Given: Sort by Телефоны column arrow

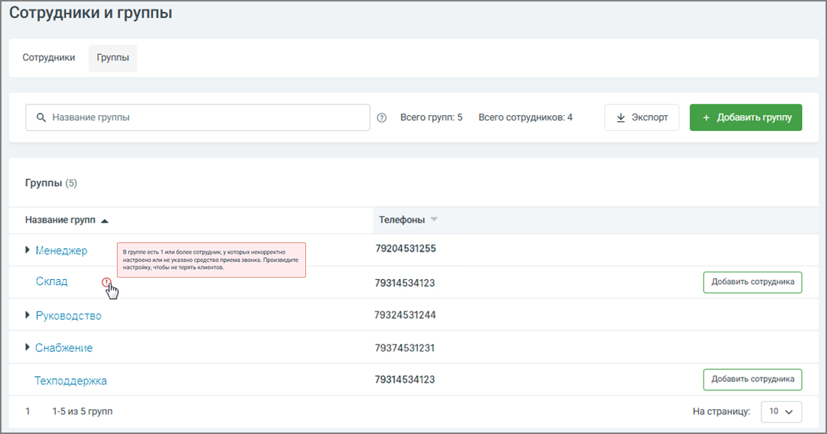Looking at the screenshot, I should pos(434,220).
